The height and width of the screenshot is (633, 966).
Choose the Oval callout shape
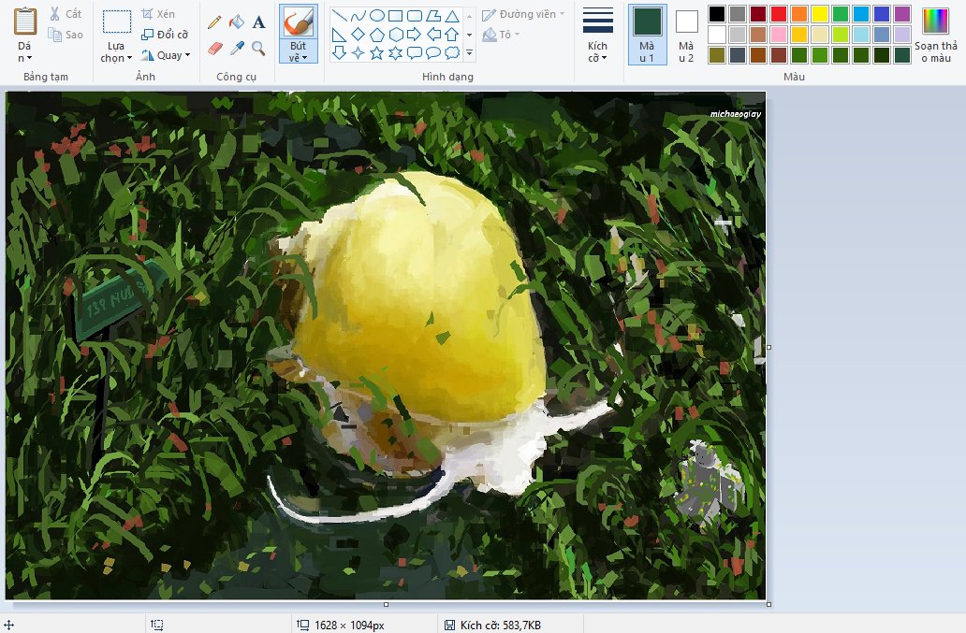click(433, 53)
